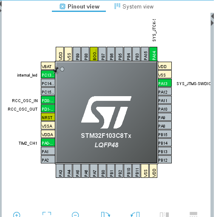Select the PA14 SYS_JTCK pin
216x217 pixels.
click(153, 54)
